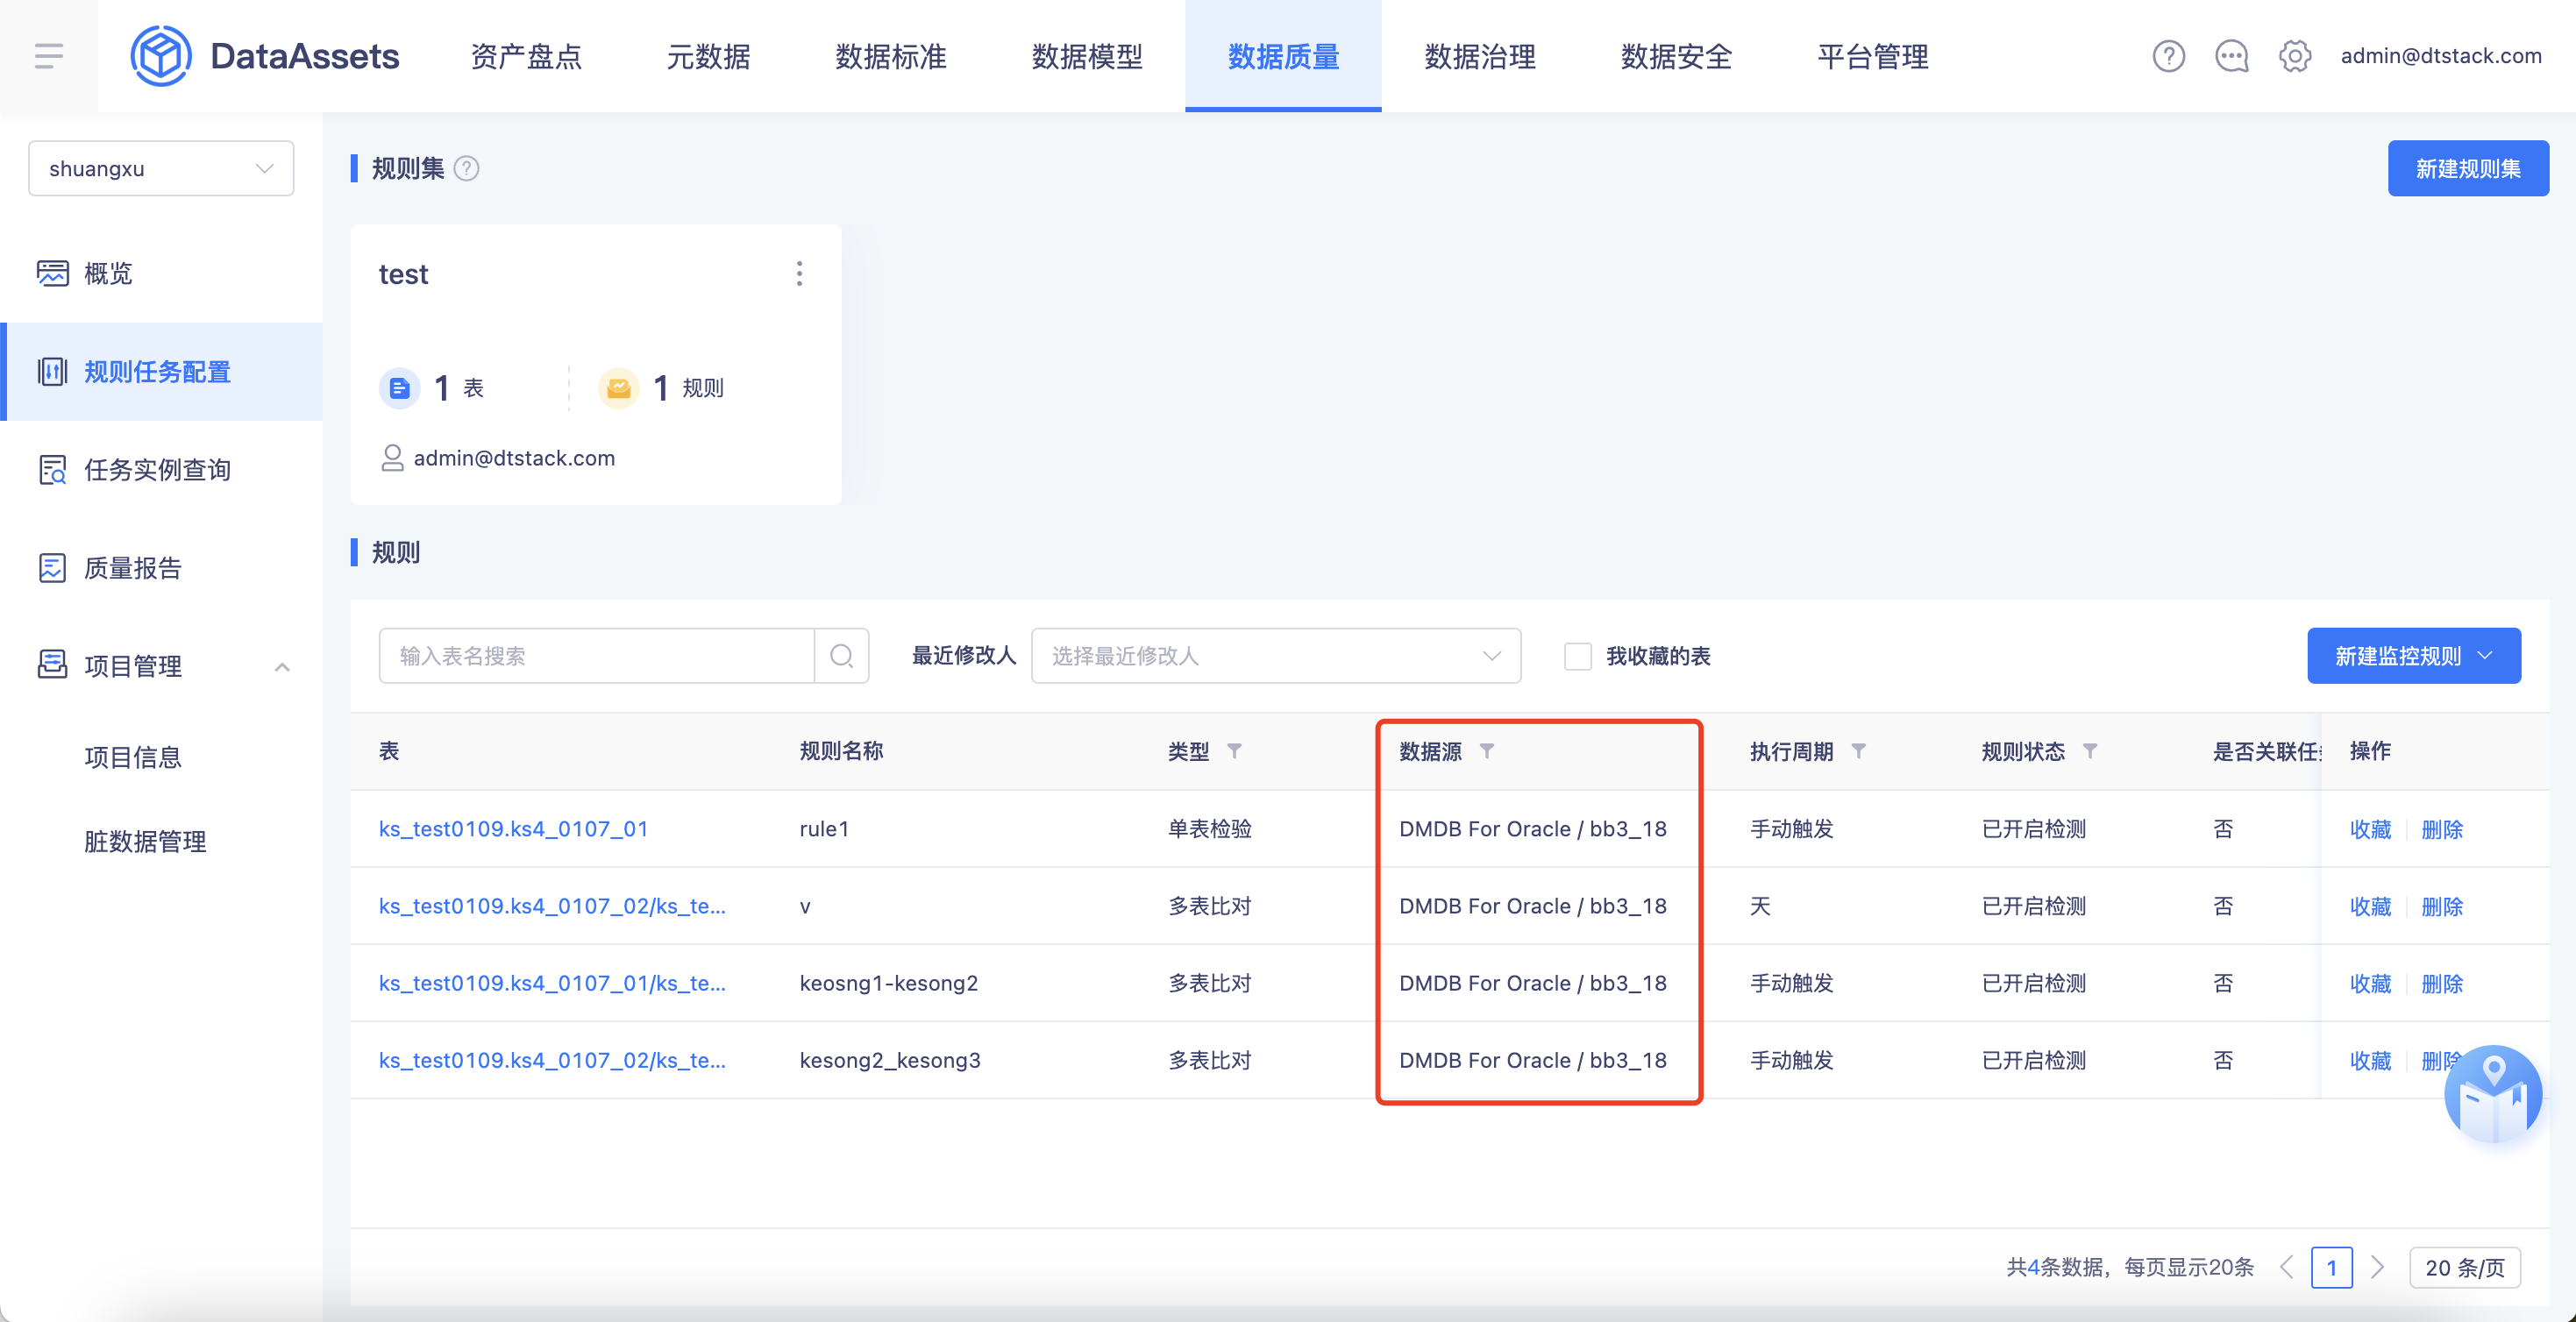The image size is (2576, 1322).
Task: Open the shuangxu project dropdown
Action: 161,168
